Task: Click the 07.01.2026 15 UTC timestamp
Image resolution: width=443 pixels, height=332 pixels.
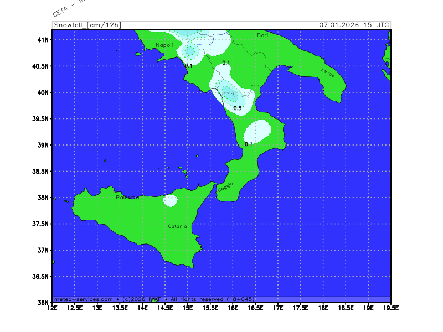Action: coord(354,25)
